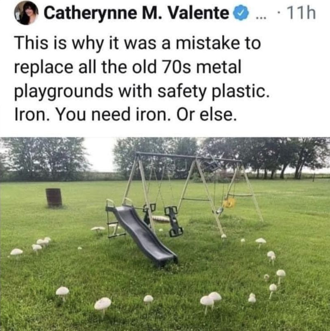Screen dimensions: 330x331
Task: Click the mushroom cluster at left edge
Action: [41, 244]
